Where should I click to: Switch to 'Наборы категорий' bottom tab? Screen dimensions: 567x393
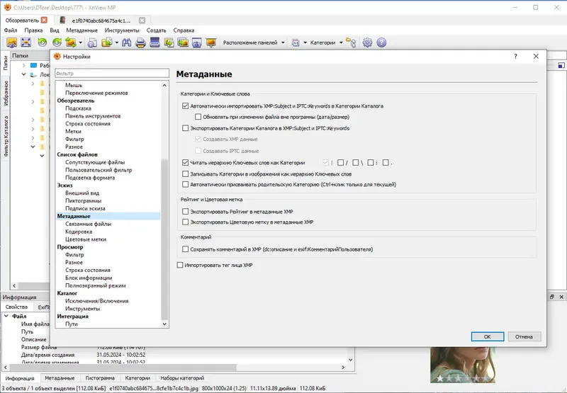pyautogui.click(x=182, y=378)
